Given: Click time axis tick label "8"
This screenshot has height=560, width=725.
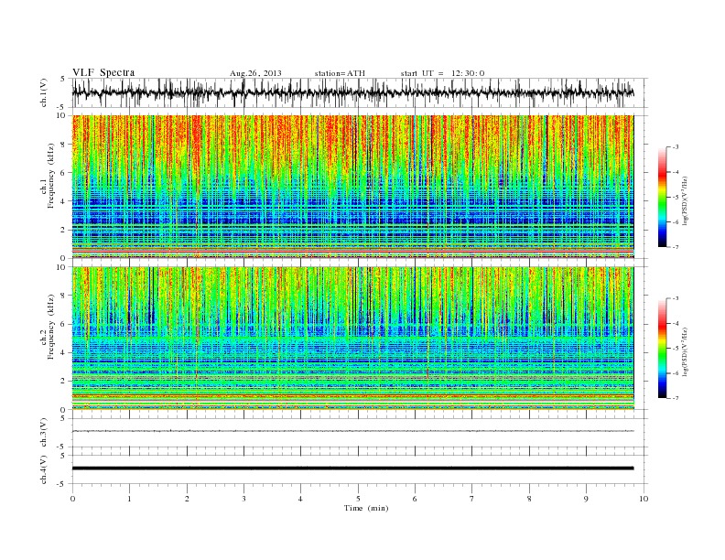Looking at the screenshot, I should coord(529,499).
